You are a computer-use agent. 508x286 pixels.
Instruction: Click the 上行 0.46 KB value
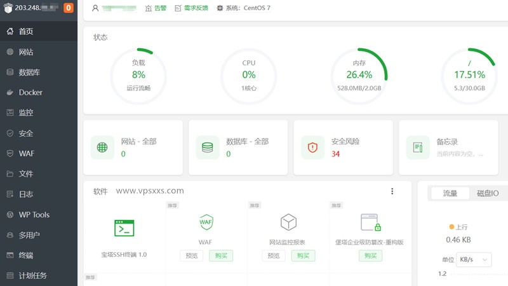(x=458, y=240)
